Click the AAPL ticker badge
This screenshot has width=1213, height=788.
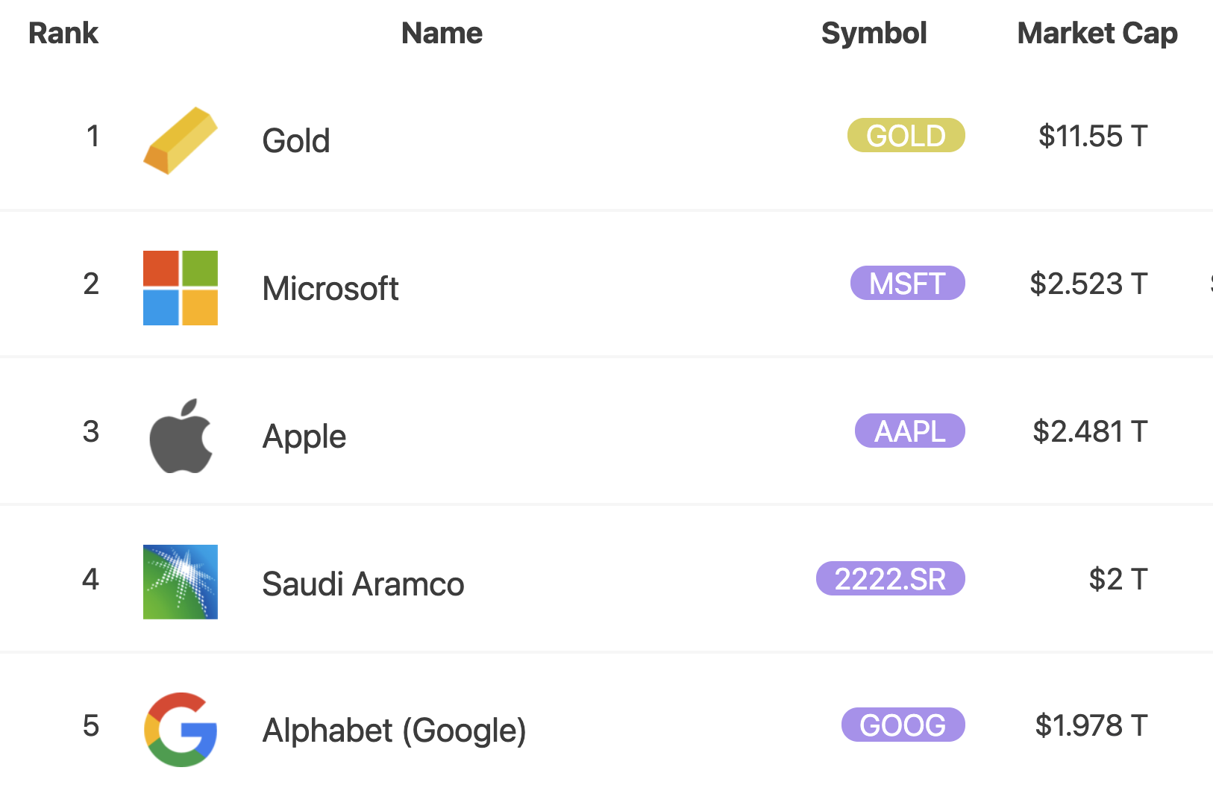[910, 431]
